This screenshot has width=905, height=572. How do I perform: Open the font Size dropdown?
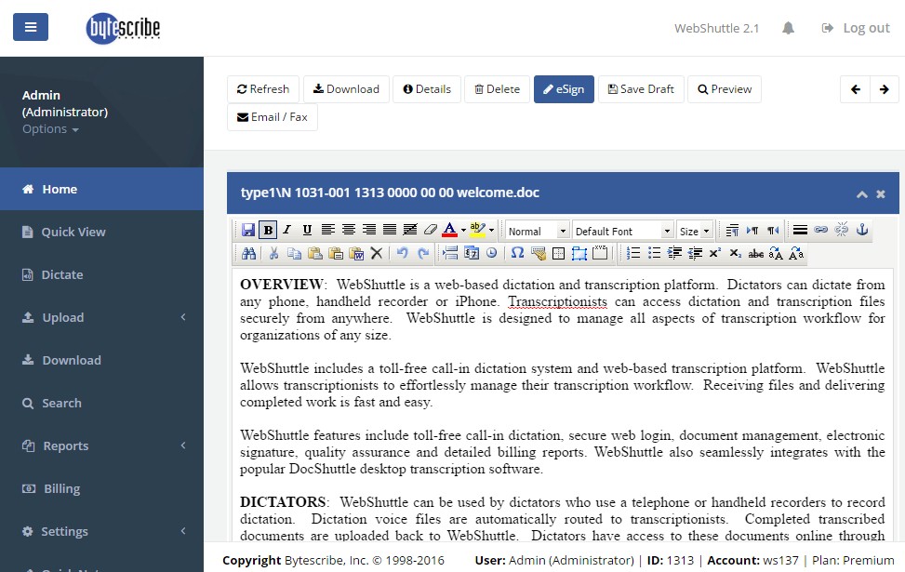click(x=695, y=231)
